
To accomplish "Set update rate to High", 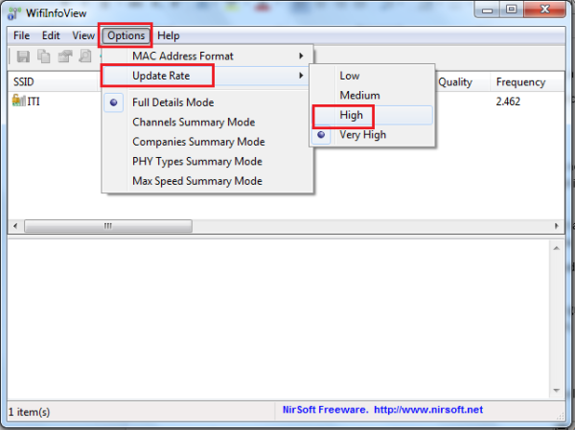I will pyautogui.click(x=372, y=115).
